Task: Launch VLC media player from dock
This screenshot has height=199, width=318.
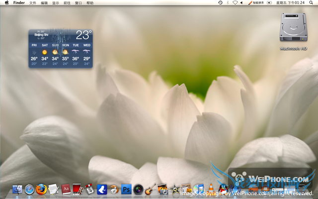Action: [x=211, y=190]
